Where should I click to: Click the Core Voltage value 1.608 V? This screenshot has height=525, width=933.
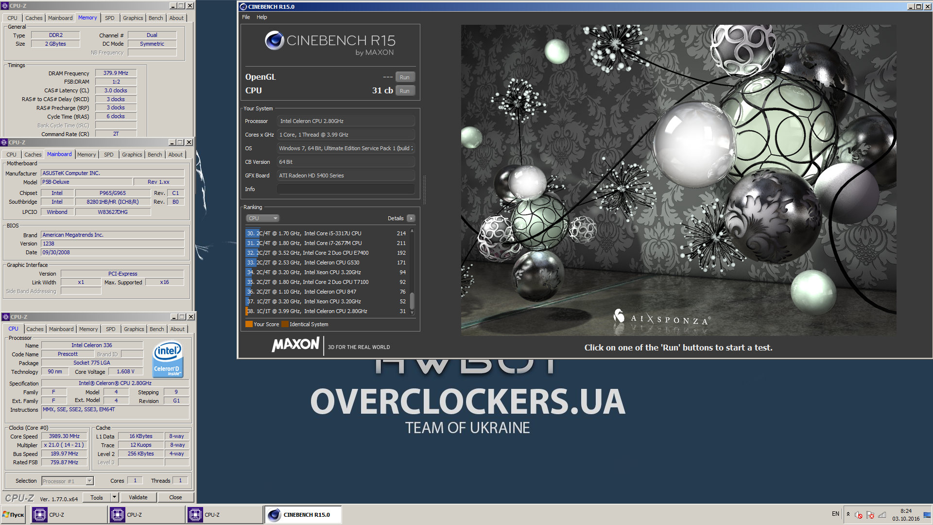(125, 371)
